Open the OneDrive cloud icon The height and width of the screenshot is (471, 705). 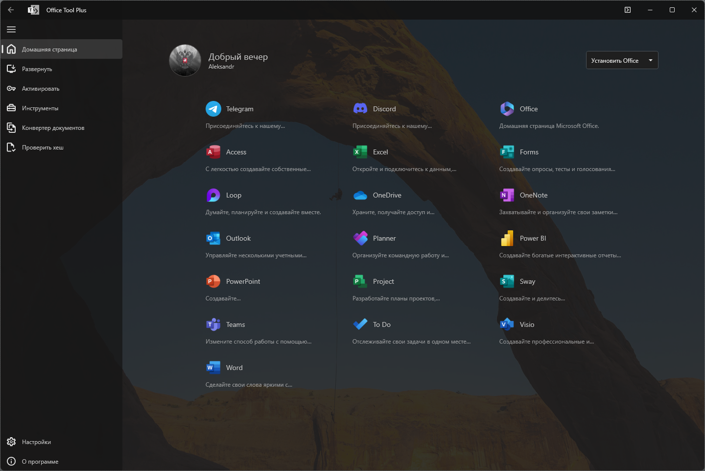click(360, 195)
